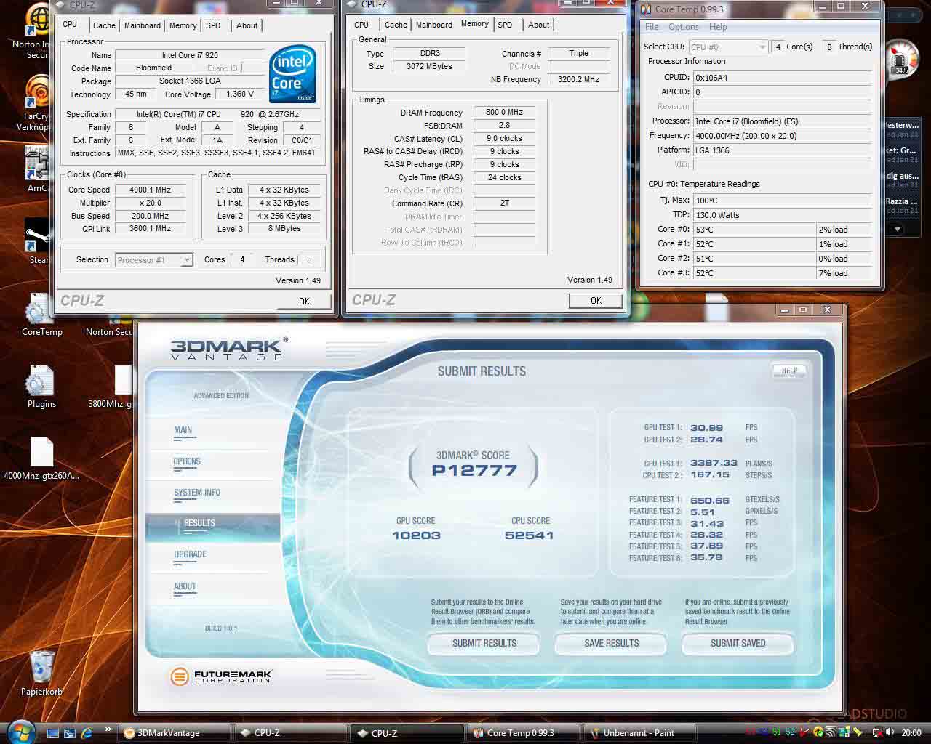Switch to 3DMarkVantage via taskbar button
The width and height of the screenshot is (931, 744).
[174, 732]
